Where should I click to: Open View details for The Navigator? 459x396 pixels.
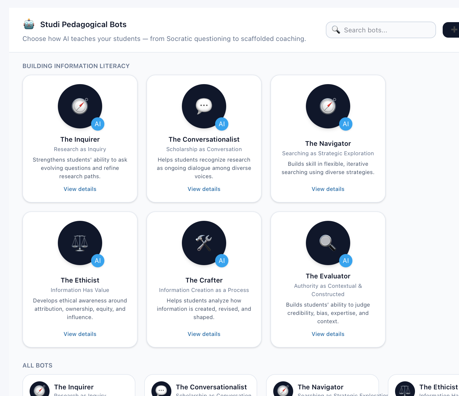pyautogui.click(x=328, y=189)
